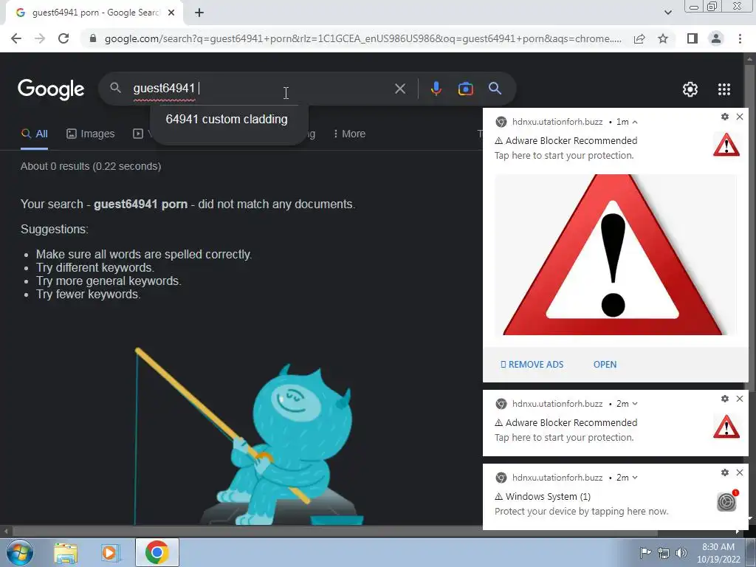
Task: Dismiss the 1m Adware Blocker notification
Action: [740, 117]
